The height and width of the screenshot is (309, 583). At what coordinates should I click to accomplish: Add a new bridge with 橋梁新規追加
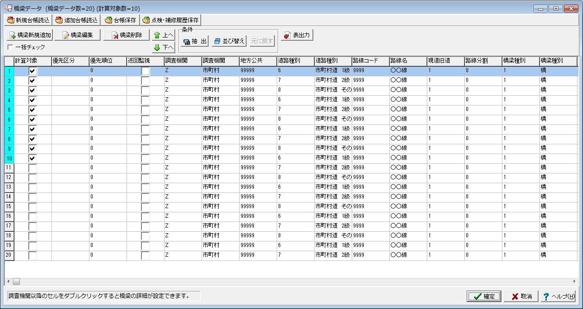pos(30,35)
